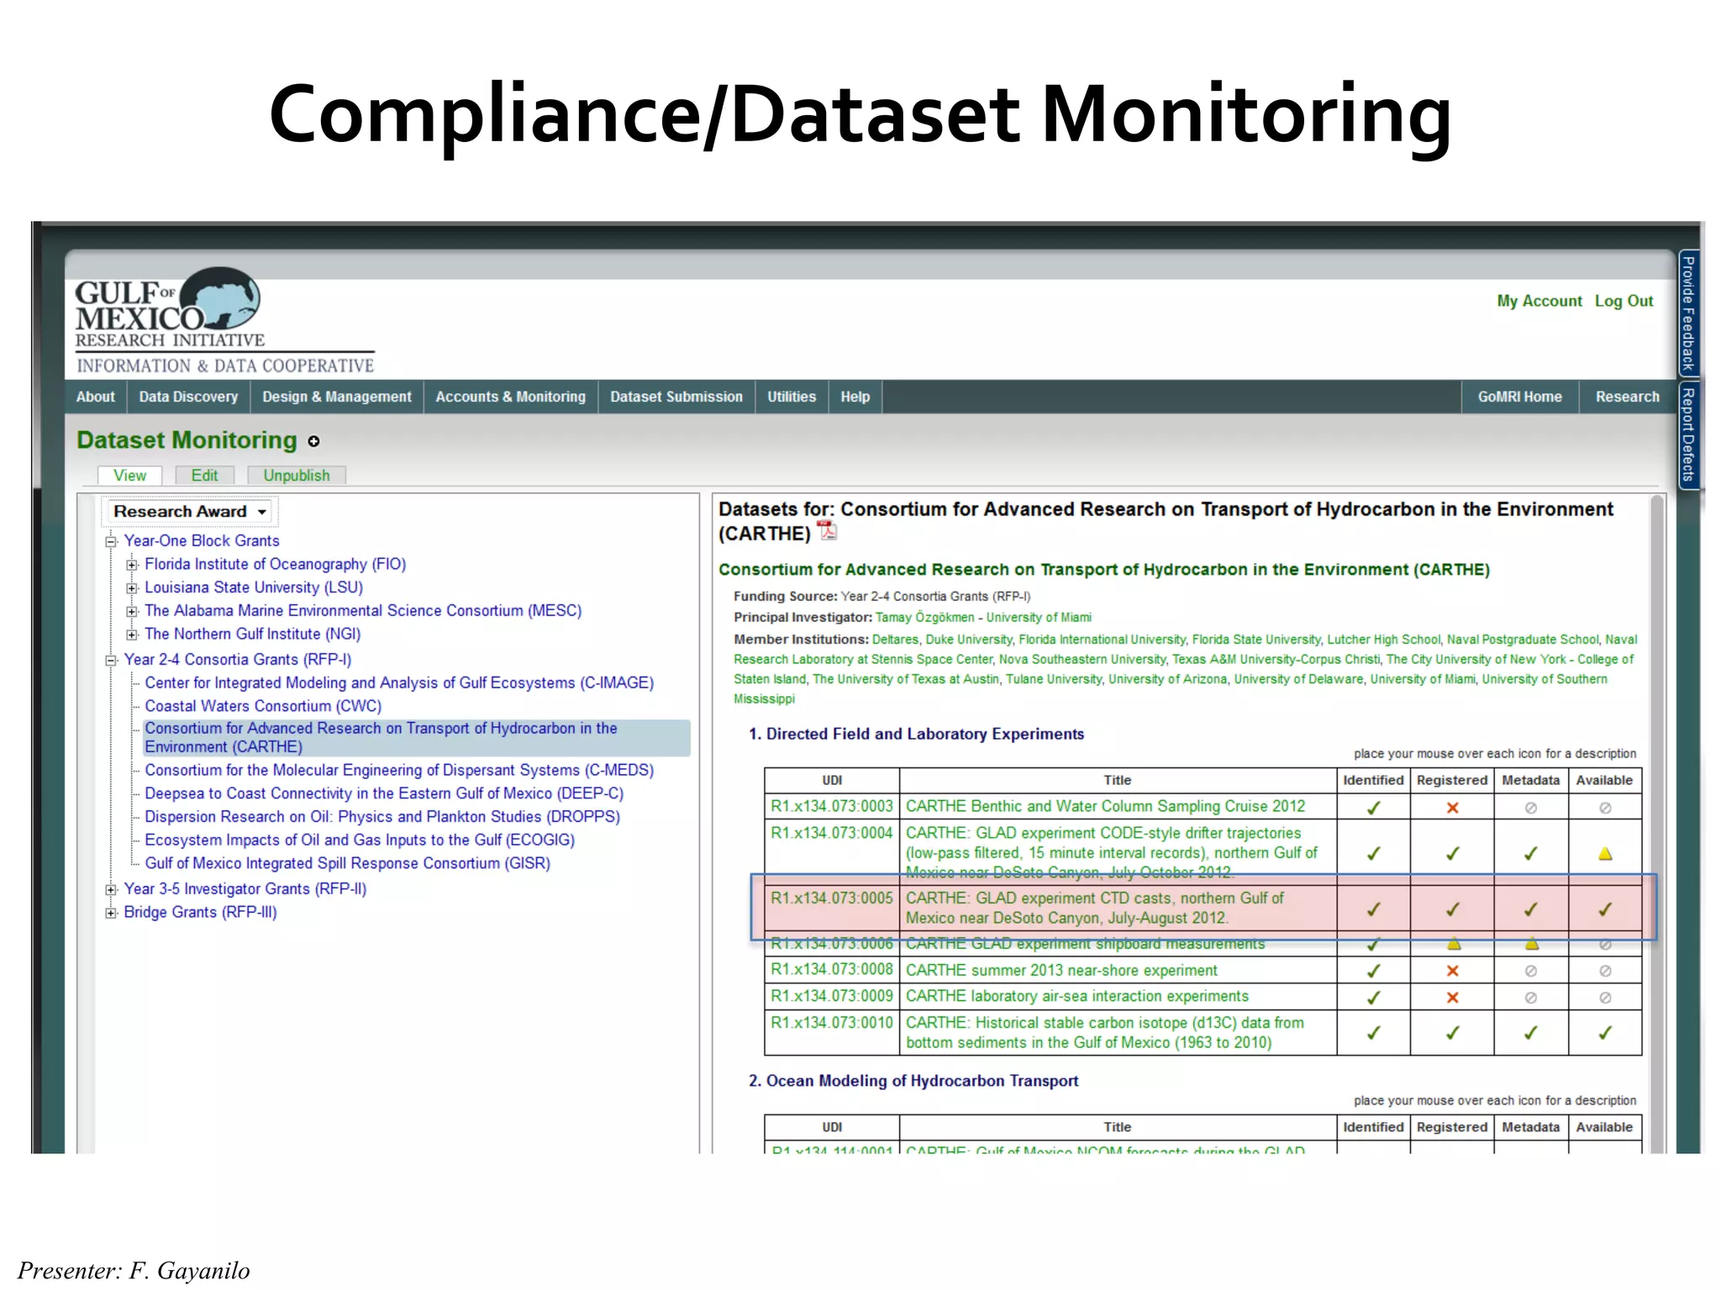
Task: Click Available unavailable icon for R1.x134.073:0003
Action: (1605, 808)
